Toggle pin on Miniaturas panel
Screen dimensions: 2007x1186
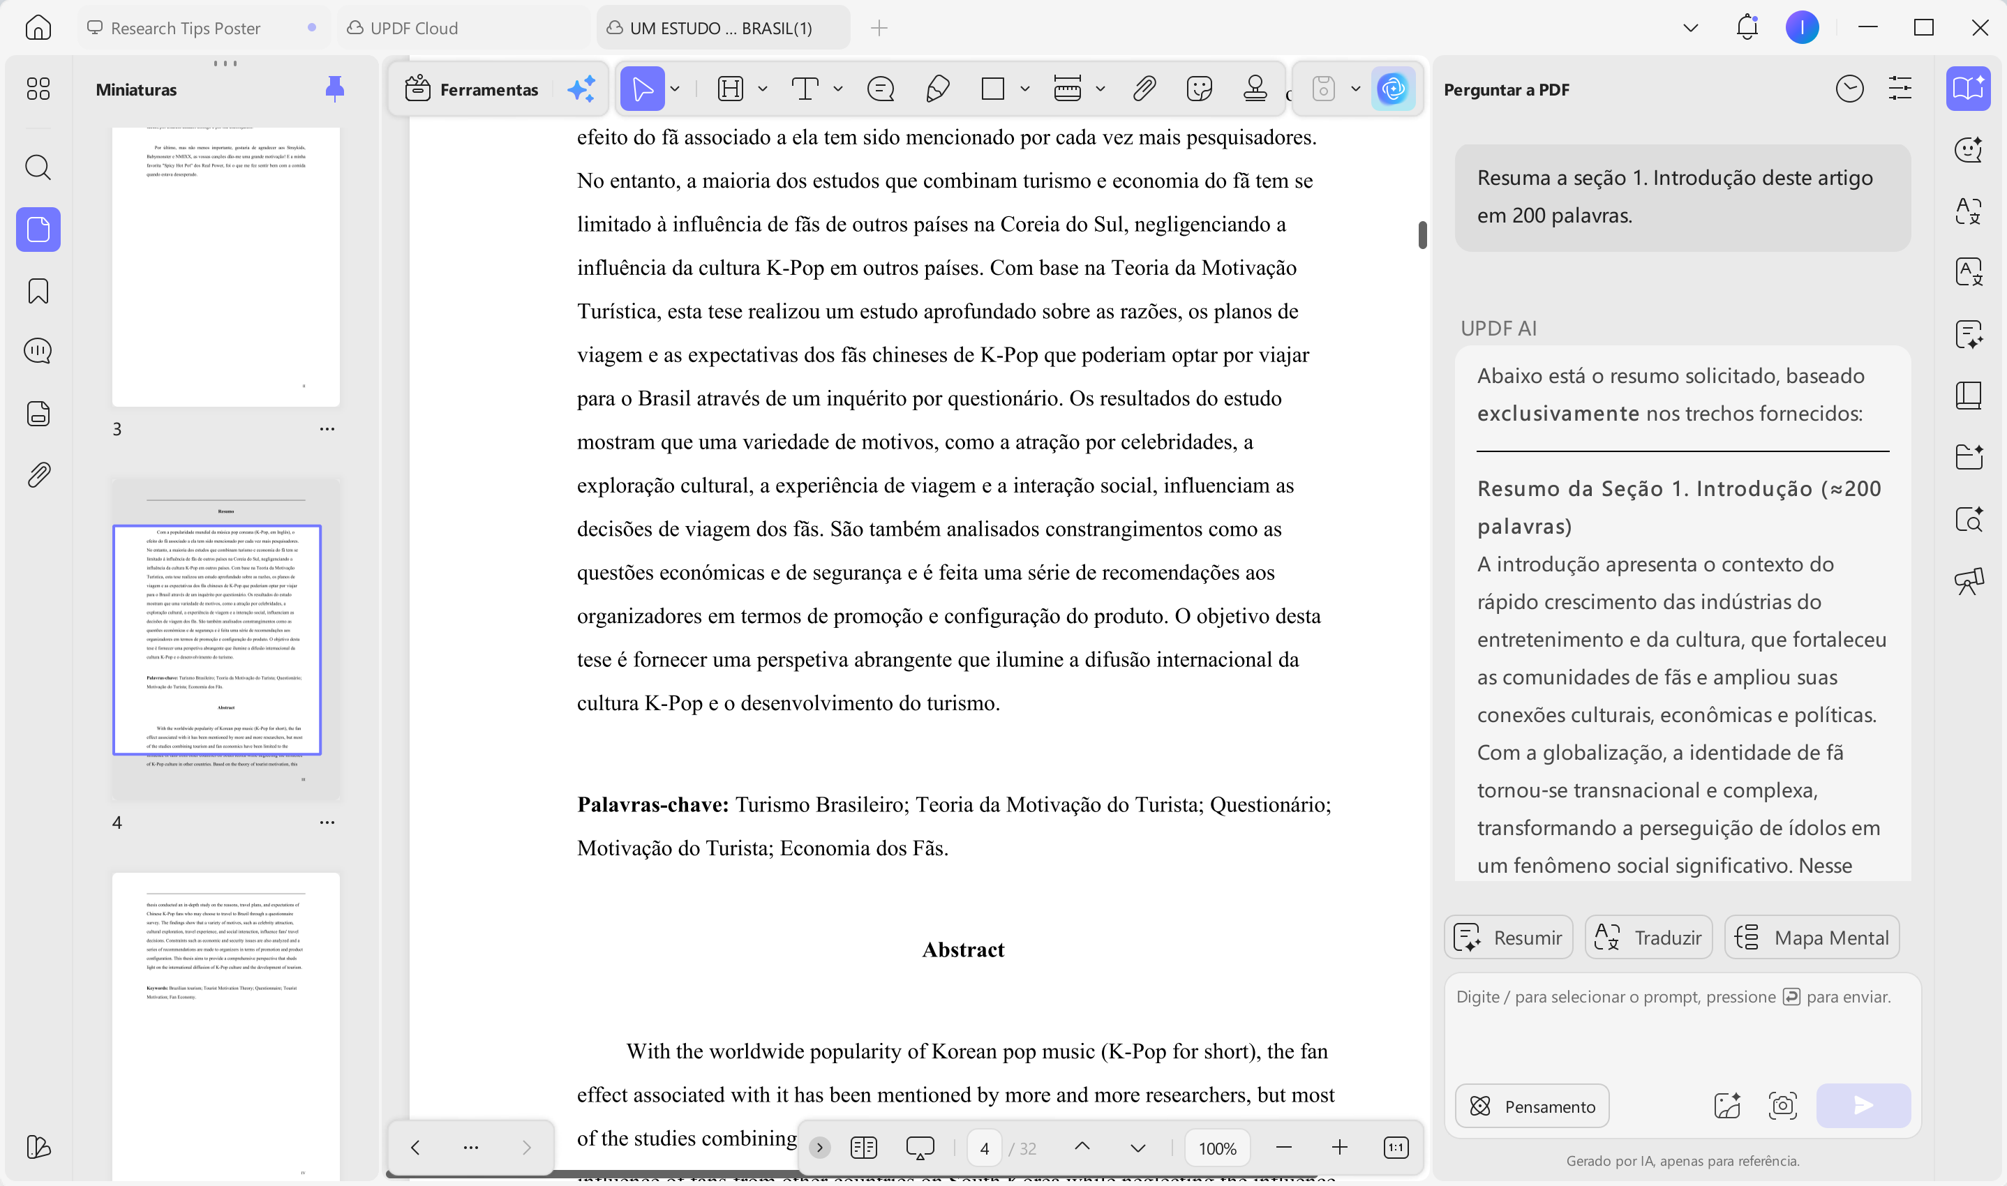tap(335, 89)
